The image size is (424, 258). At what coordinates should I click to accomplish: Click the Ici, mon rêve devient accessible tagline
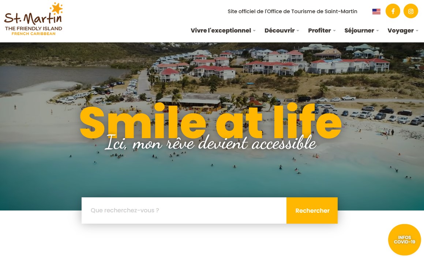pos(210,143)
